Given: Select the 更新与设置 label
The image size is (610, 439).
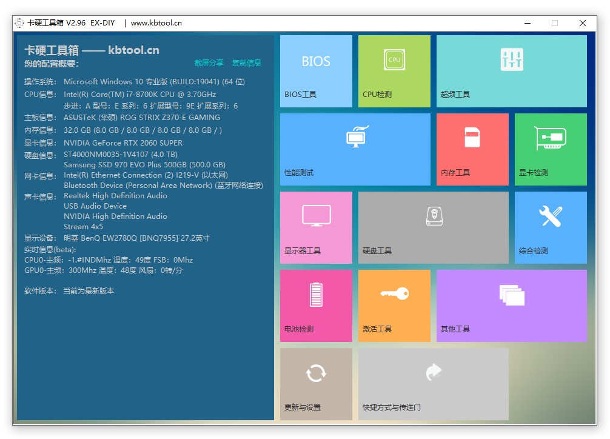Looking at the screenshot, I should coord(303,407).
